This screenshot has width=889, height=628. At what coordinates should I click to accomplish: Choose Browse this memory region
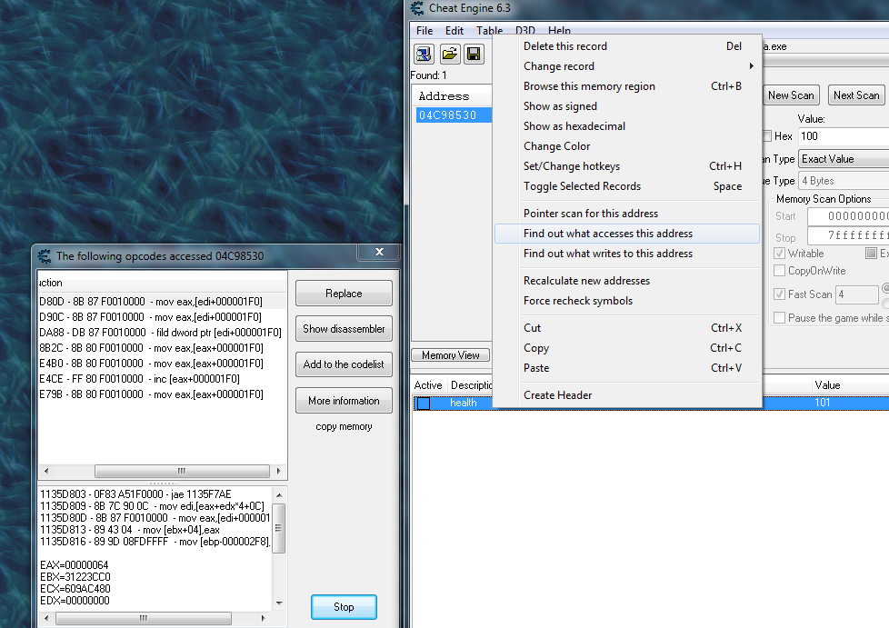tap(627, 86)
